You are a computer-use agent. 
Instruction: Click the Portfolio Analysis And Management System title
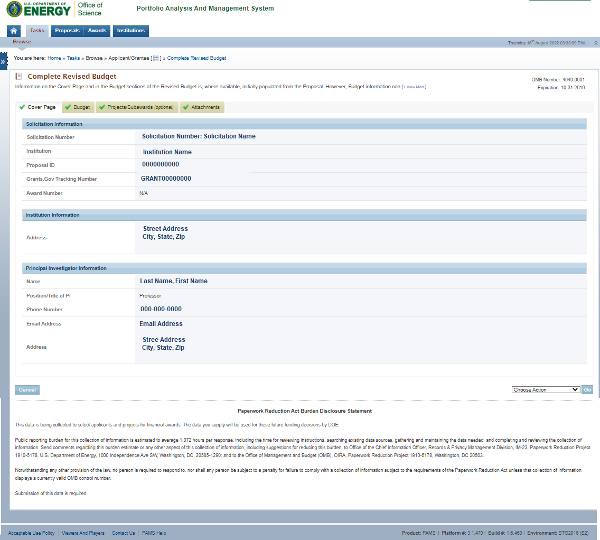click(205, 8)
